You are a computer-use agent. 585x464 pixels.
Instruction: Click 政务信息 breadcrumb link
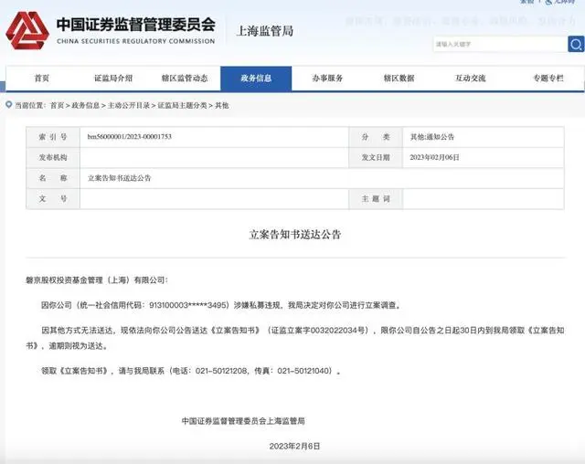coord(85,105)
